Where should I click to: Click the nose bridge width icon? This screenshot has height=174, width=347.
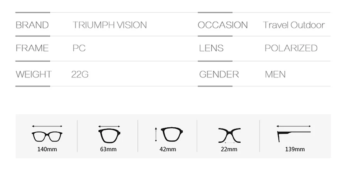coord(229,135)
